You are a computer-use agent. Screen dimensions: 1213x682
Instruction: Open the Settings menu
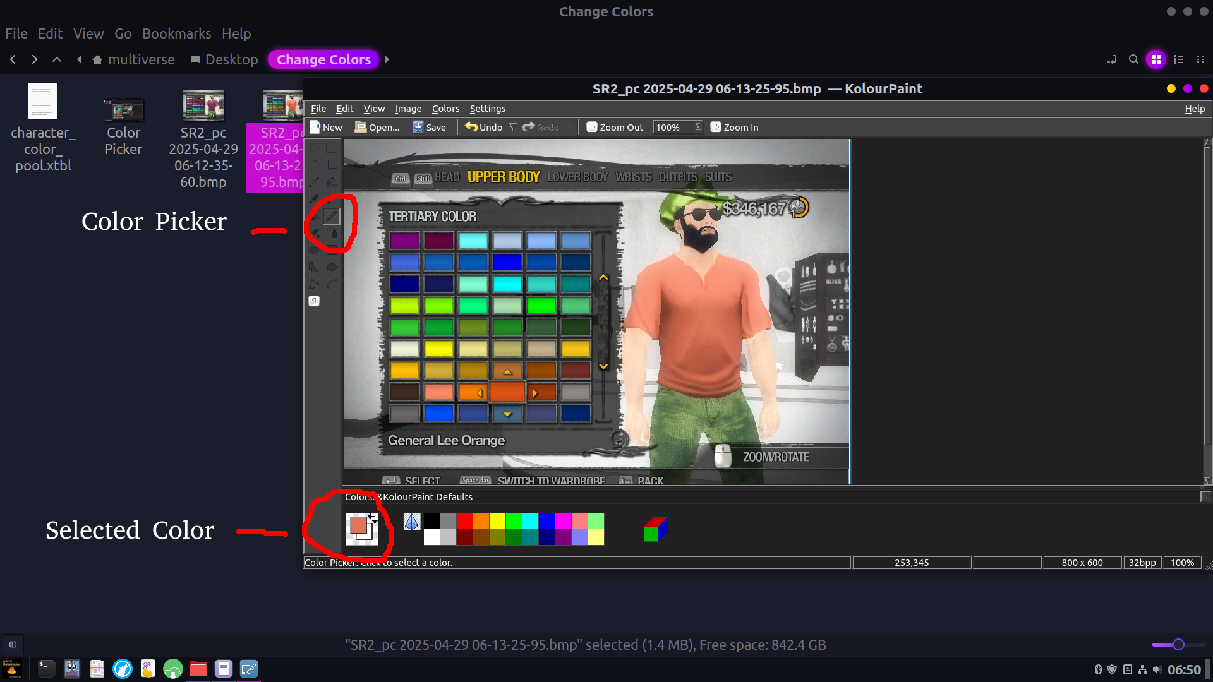pos(488,109)
